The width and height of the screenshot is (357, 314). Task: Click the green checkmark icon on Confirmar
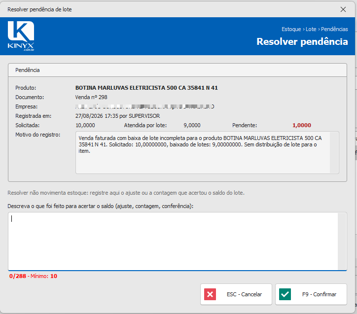[x=285, y=294]
